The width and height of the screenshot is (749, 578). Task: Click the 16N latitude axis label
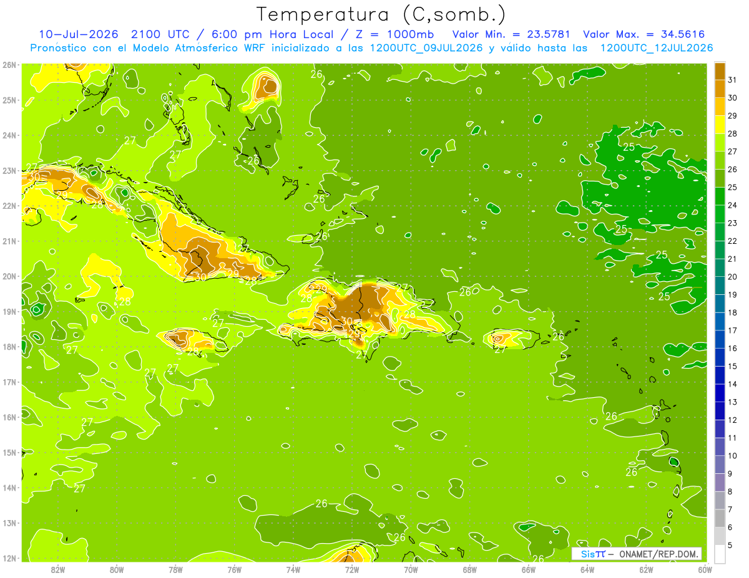(x=9, y=417)
